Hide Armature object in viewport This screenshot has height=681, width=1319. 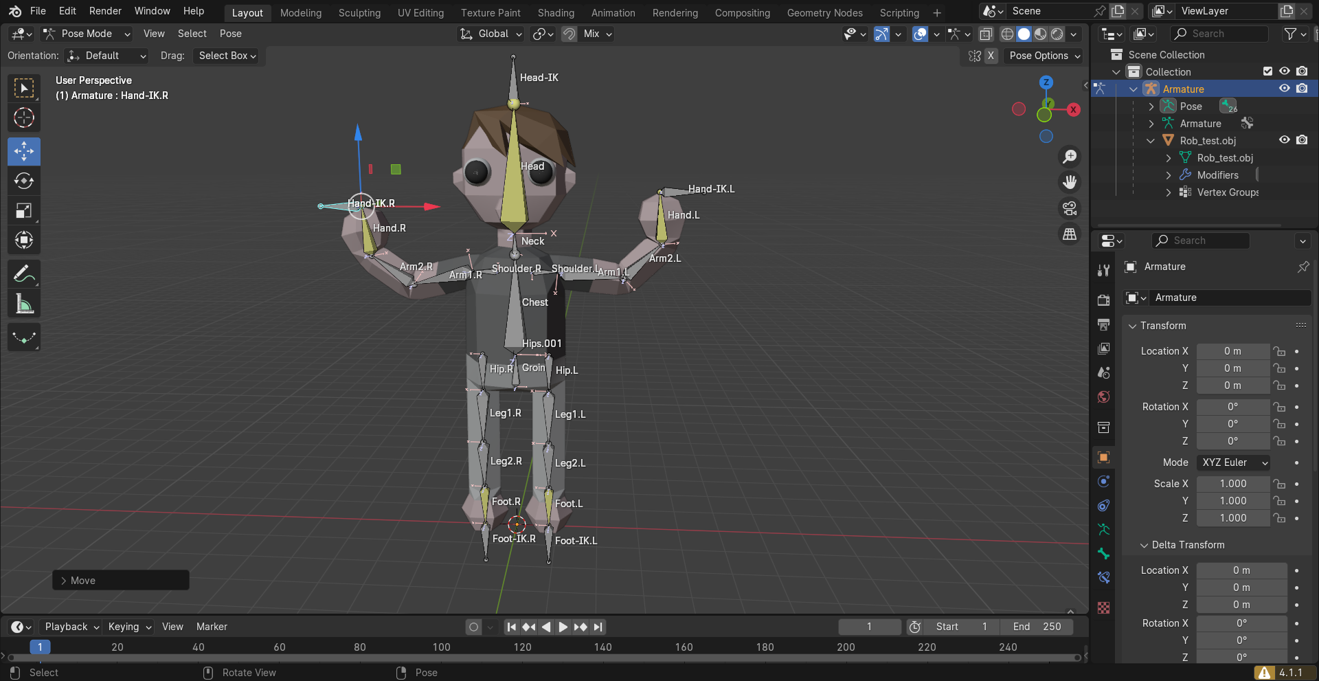1284,89
